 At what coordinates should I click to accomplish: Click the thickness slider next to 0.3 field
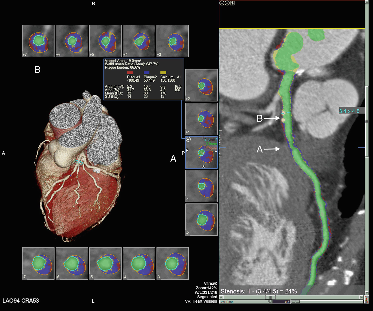point(296,302)
